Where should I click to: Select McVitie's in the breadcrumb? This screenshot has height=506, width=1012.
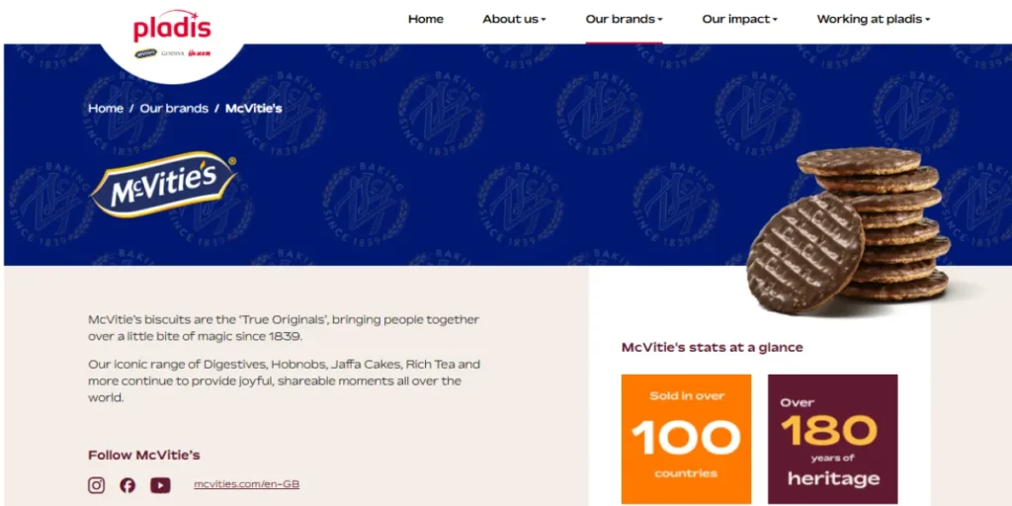click(254, 108)
